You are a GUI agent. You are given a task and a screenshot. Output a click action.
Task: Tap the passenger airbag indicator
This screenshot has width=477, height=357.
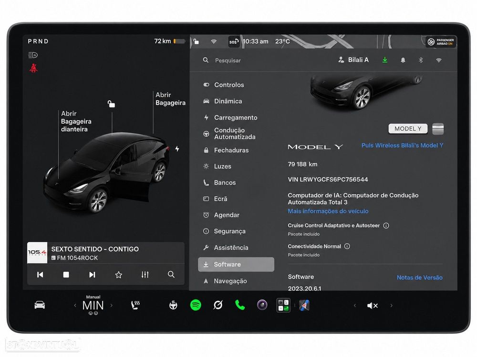click(441, 41)
